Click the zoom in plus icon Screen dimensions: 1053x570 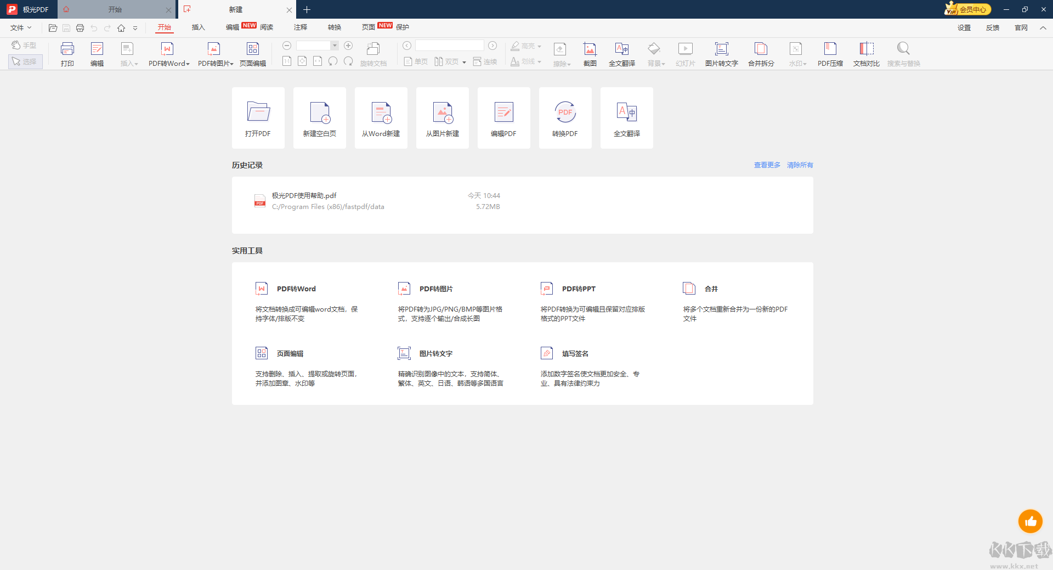(x=348, y=46)
